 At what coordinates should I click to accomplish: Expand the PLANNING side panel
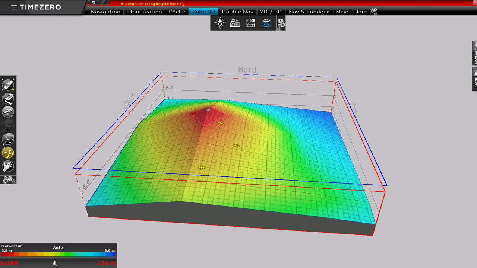tap(475, 79)
